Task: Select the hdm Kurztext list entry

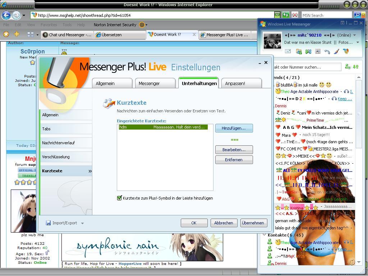Action: pos(163,127)
